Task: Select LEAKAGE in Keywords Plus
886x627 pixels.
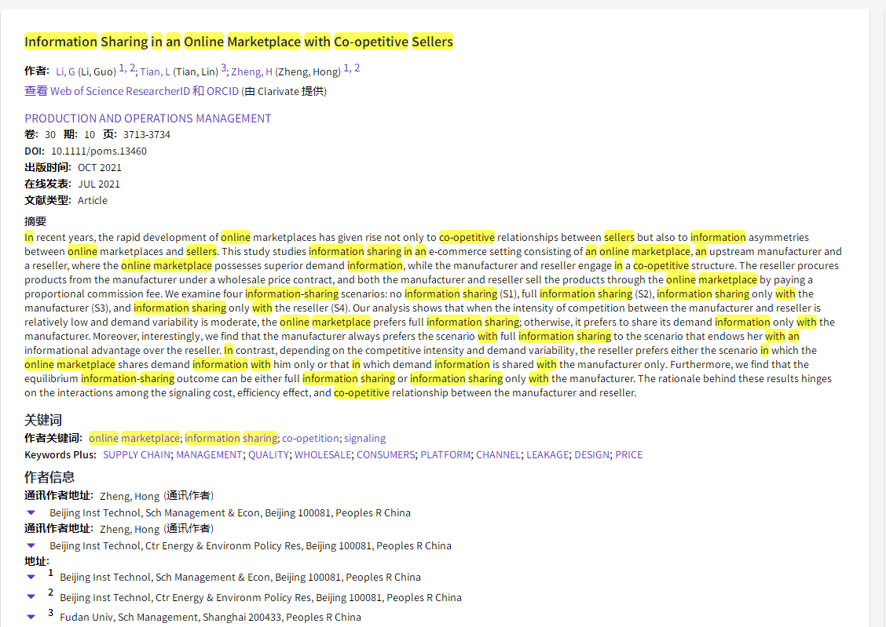Action: 547,454
